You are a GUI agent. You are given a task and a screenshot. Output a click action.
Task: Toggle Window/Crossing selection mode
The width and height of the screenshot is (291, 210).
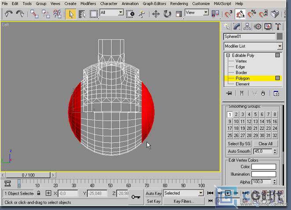130,14
